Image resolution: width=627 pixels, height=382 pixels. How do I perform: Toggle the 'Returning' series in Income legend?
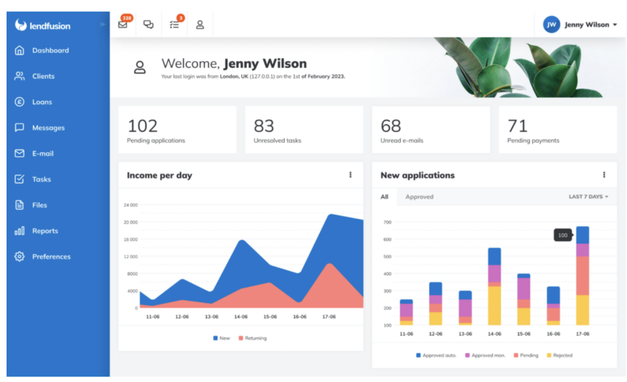pos(252,338)
